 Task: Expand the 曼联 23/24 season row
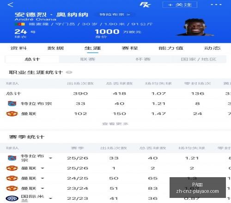coord(43,188)
